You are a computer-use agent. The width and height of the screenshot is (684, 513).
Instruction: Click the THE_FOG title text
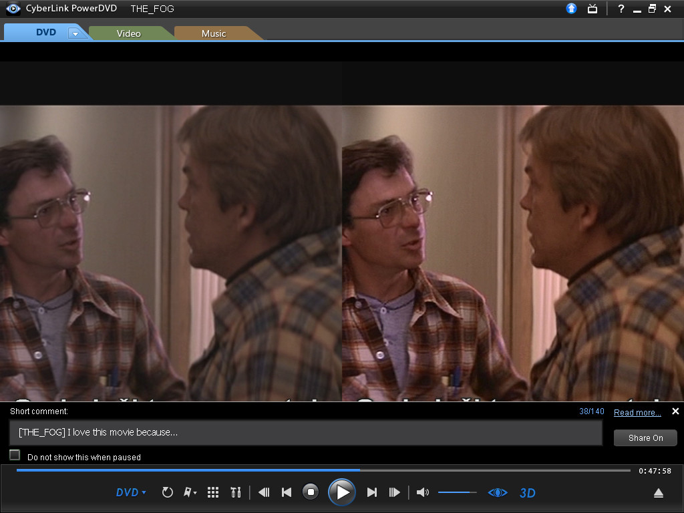click(x=152, y=9)
